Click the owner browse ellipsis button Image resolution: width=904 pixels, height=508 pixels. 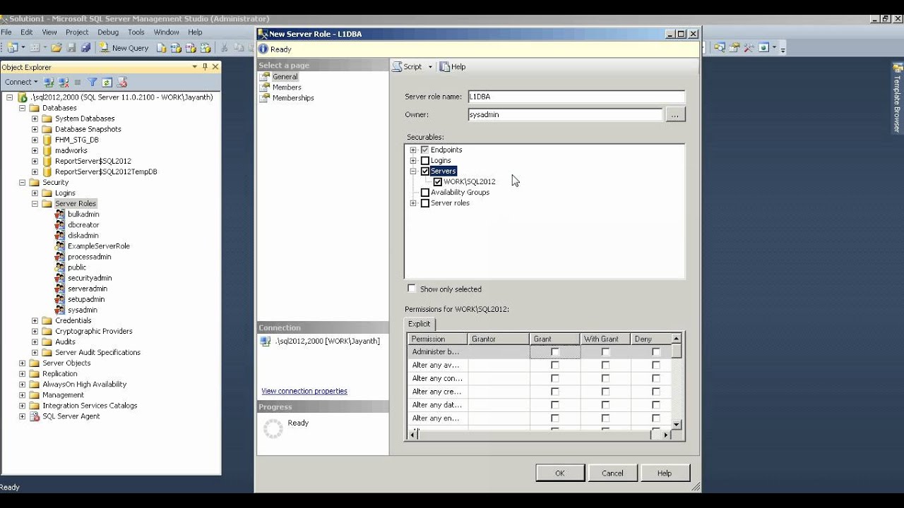tap(675, 114)
